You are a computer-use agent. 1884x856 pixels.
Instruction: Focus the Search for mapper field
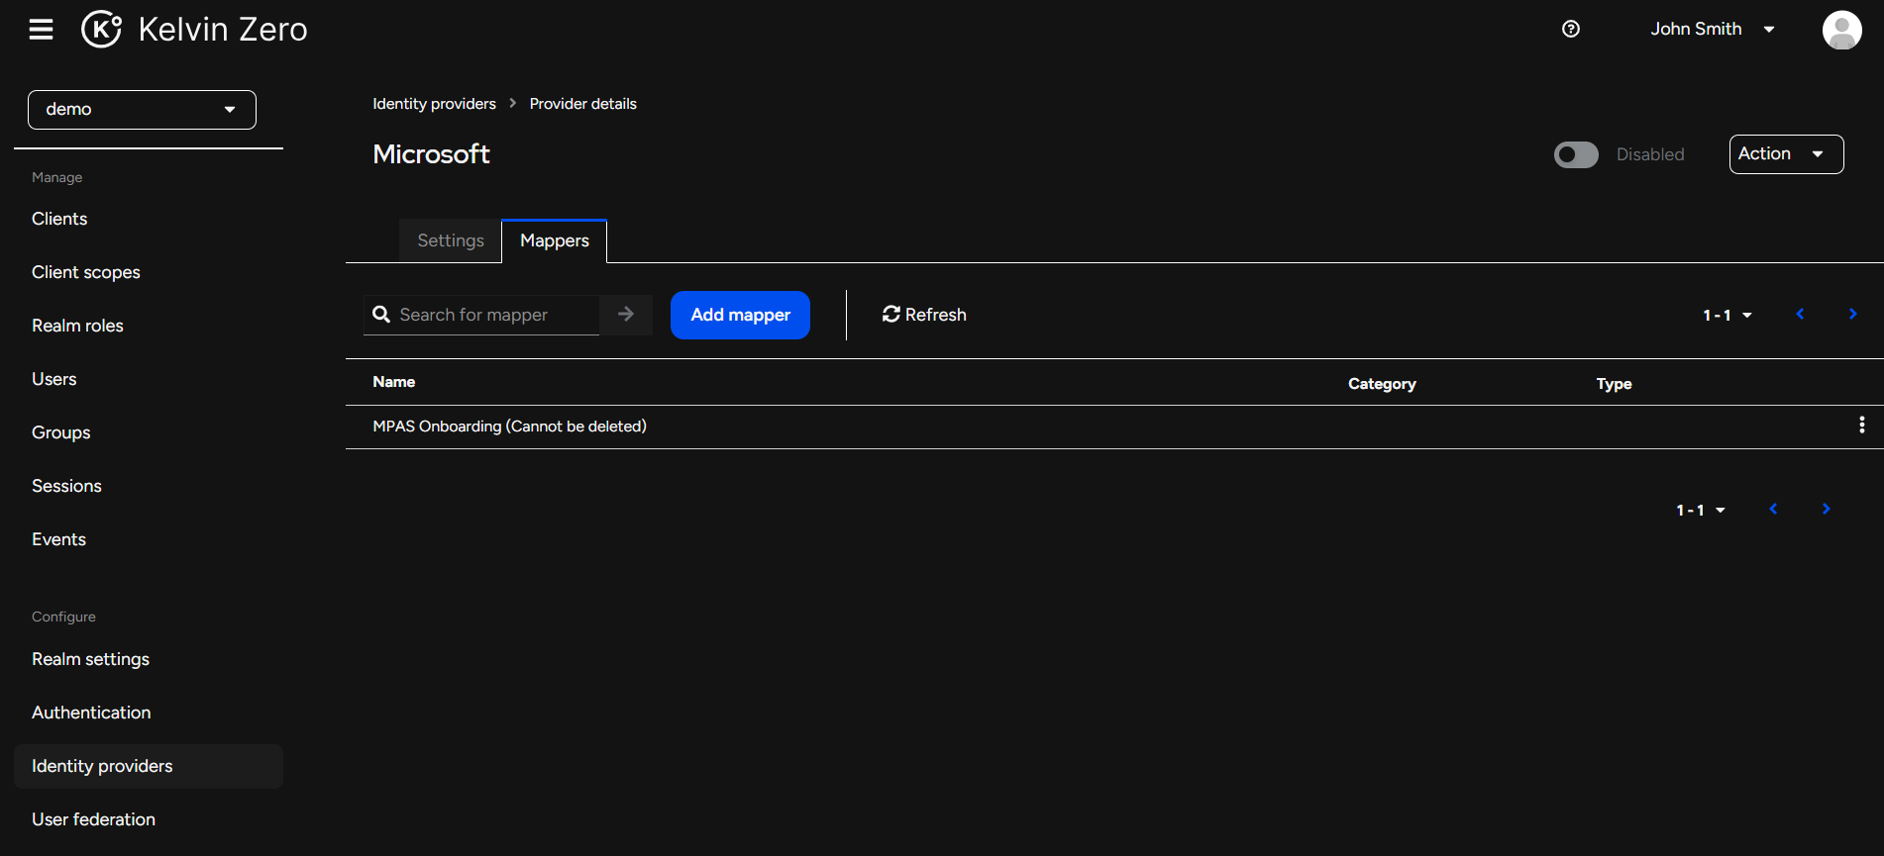tap(497, 315)
